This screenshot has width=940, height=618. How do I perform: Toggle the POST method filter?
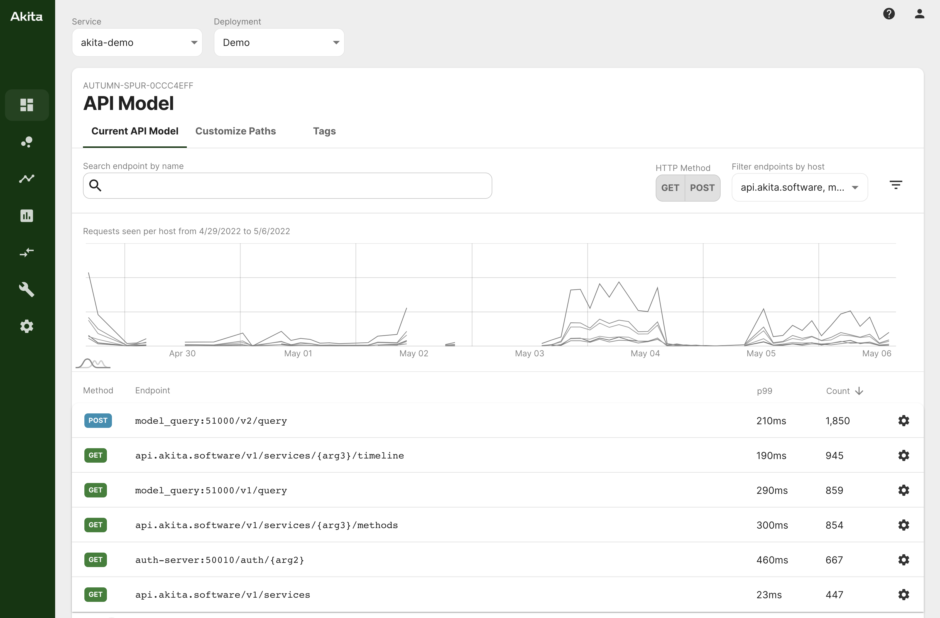[702, 188]
